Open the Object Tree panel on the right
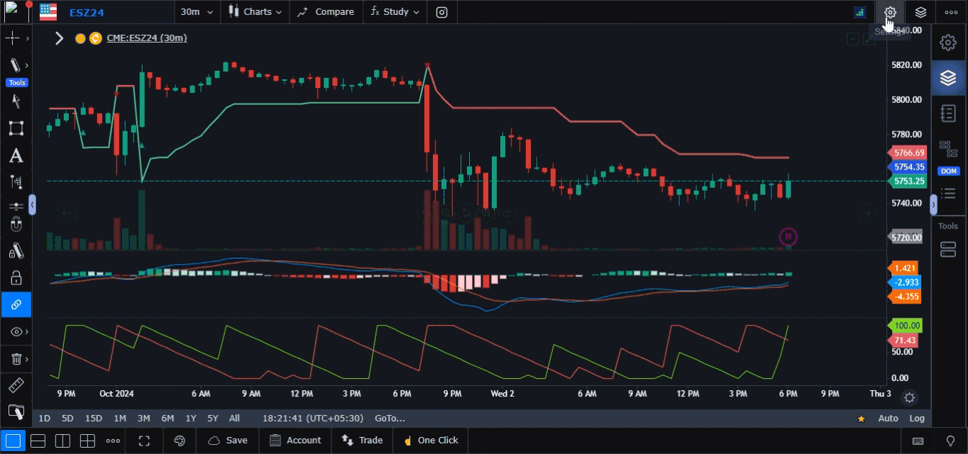 [949, 193]
